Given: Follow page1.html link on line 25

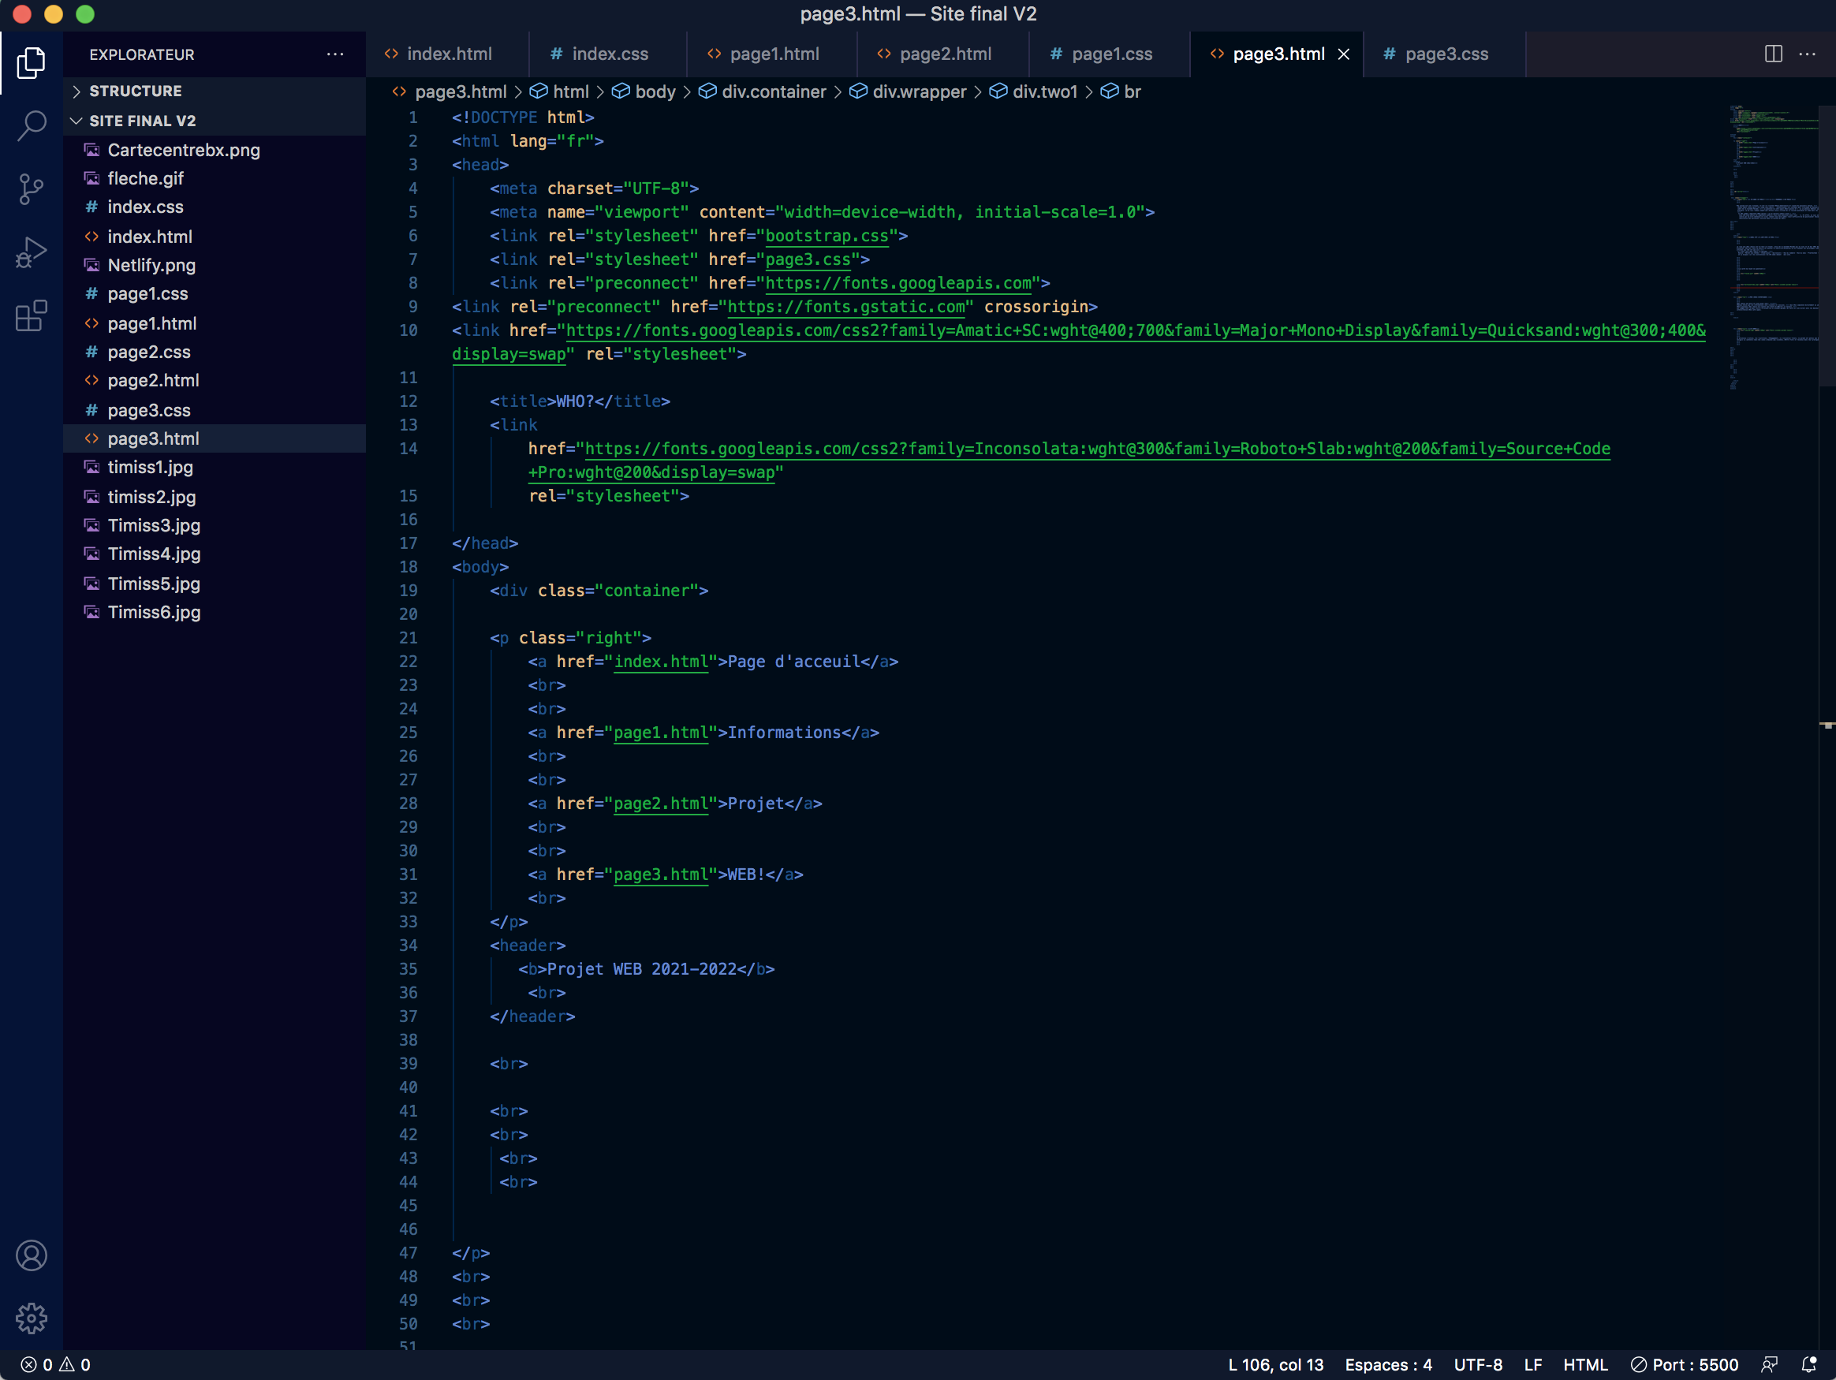Looking at the screenshot, I should (x=661, y=733).
